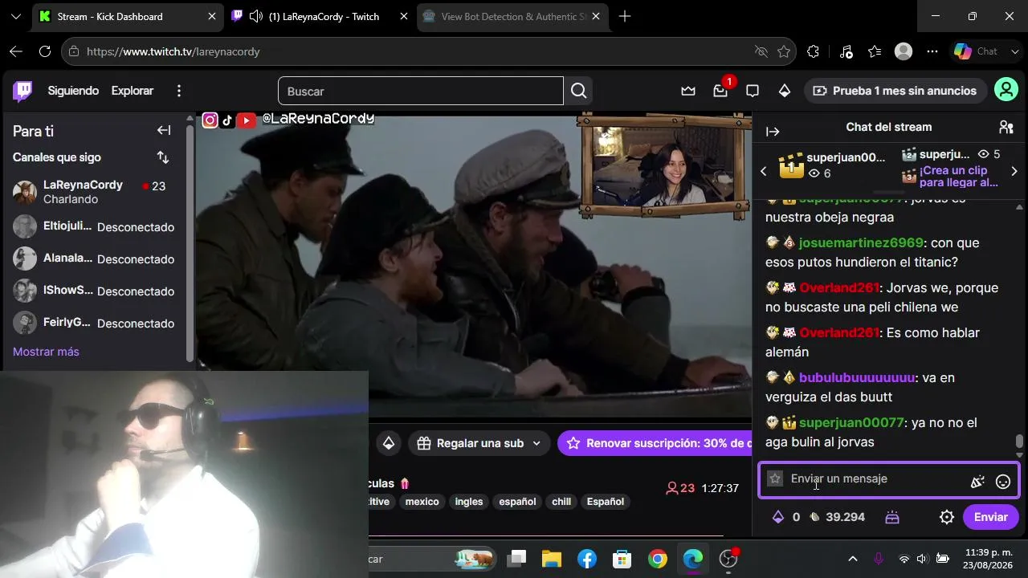The width and height of the screenshot is (1028, 578).
Task: Open sort arrows for Canales que sigo
Action: tap(163, 157)
